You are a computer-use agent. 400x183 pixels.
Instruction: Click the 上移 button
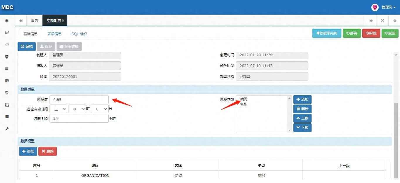[x=302, y=118]
